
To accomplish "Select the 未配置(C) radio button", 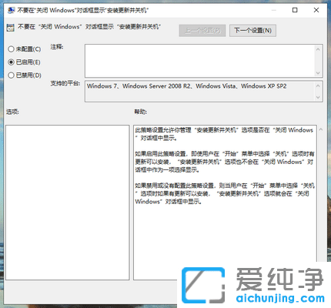I will [x=25, y=49].
